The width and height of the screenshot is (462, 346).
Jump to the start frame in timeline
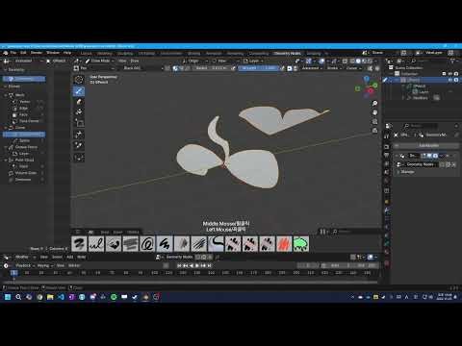[179, 265]
